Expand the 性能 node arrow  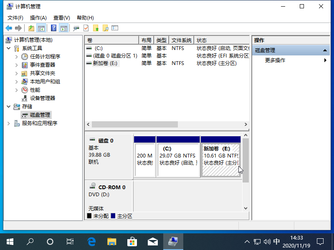coord(16,90)
